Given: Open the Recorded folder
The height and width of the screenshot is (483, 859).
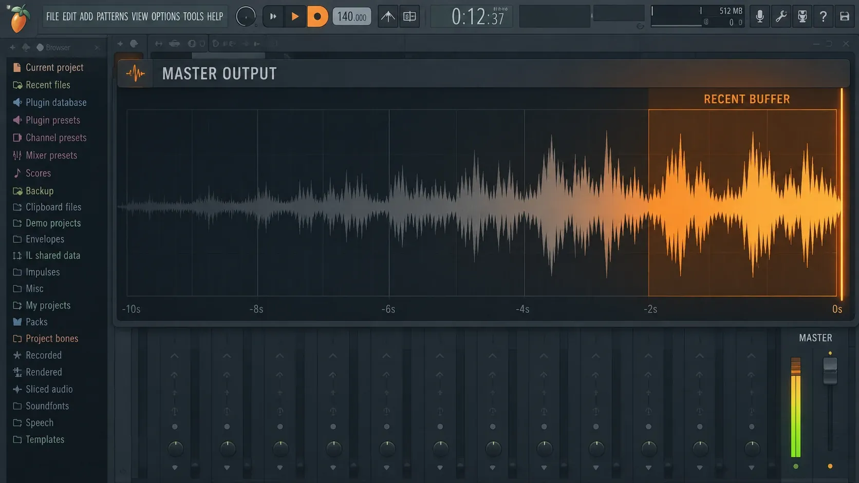Looking at the screenshot, I should (37, 355).
